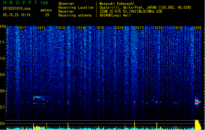The width and height of the screenshot is (205, 130).
Task: Click the 1019 time marker
Action: coord(178,28)
